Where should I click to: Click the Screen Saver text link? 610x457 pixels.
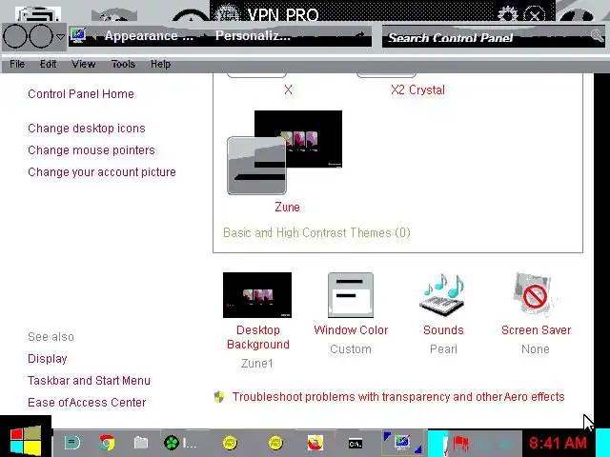[536, 330]
